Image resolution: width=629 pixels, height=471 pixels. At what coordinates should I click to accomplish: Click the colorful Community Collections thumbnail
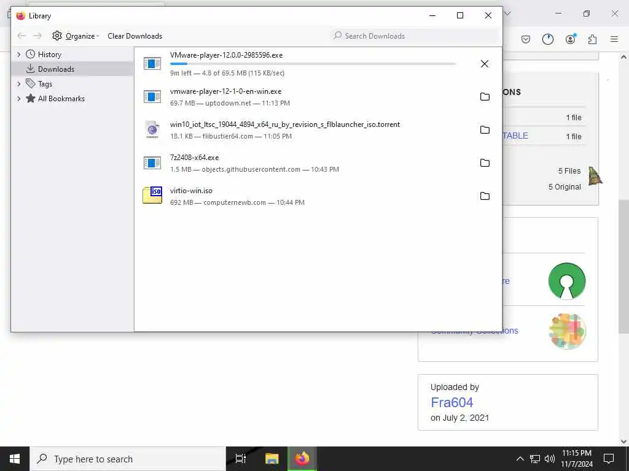tap(567, 331)
